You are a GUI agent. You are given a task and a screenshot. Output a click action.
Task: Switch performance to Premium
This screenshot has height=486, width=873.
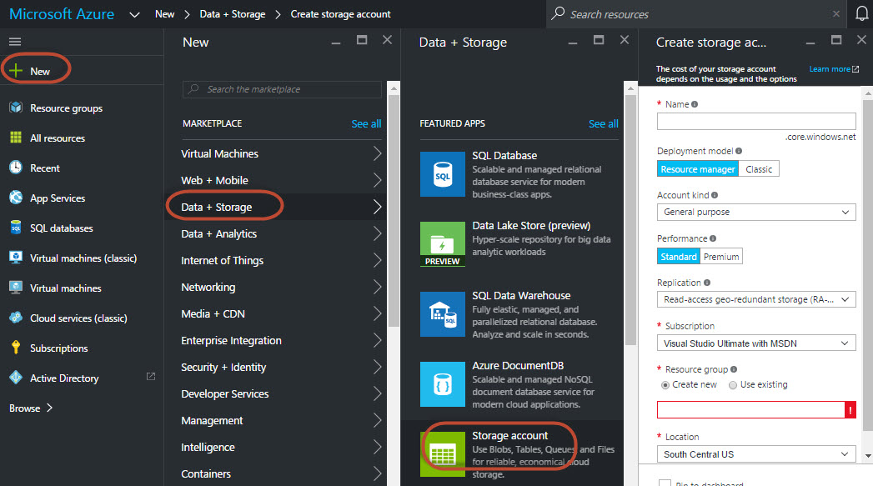721,257
